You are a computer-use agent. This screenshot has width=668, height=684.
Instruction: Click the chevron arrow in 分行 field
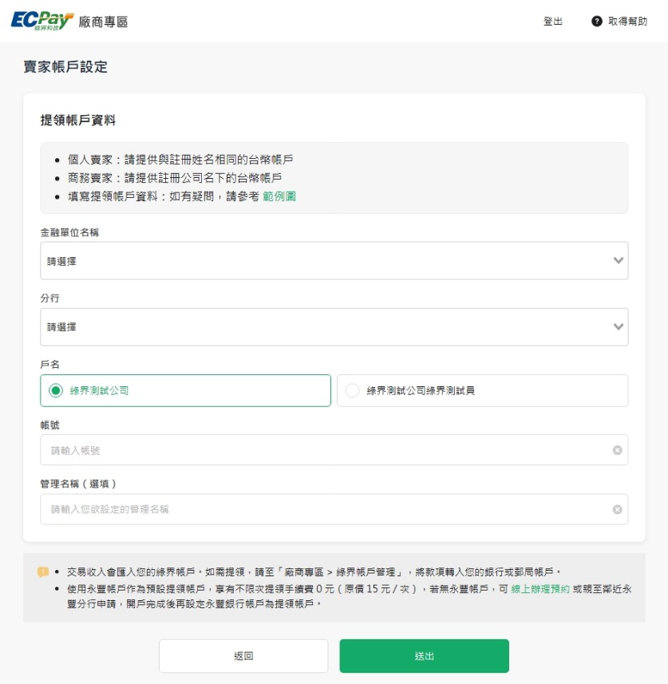[618, 327]
